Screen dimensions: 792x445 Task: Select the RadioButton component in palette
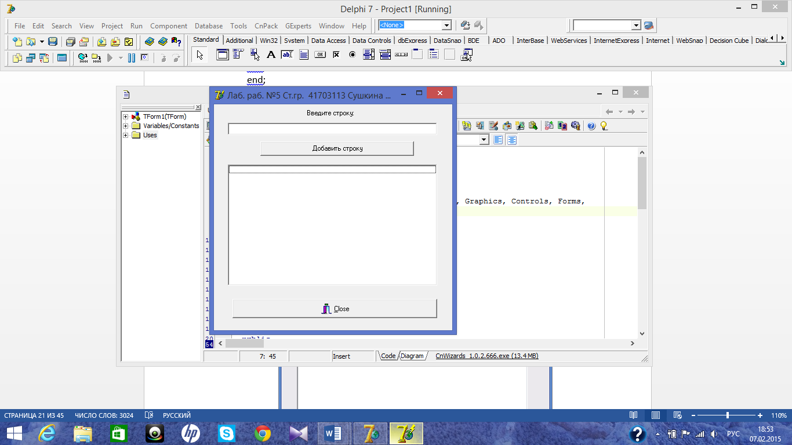(352, 55)
